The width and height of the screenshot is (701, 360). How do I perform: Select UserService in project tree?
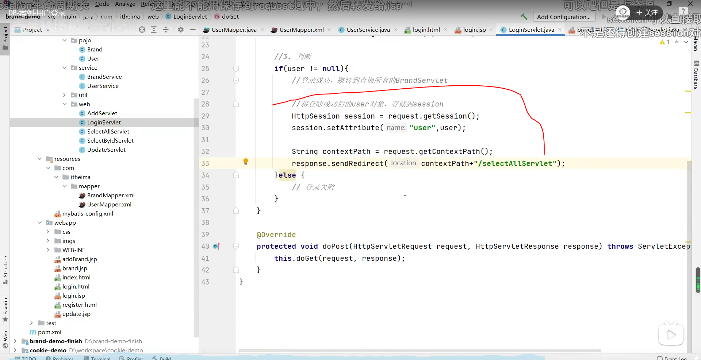[103, 86]
